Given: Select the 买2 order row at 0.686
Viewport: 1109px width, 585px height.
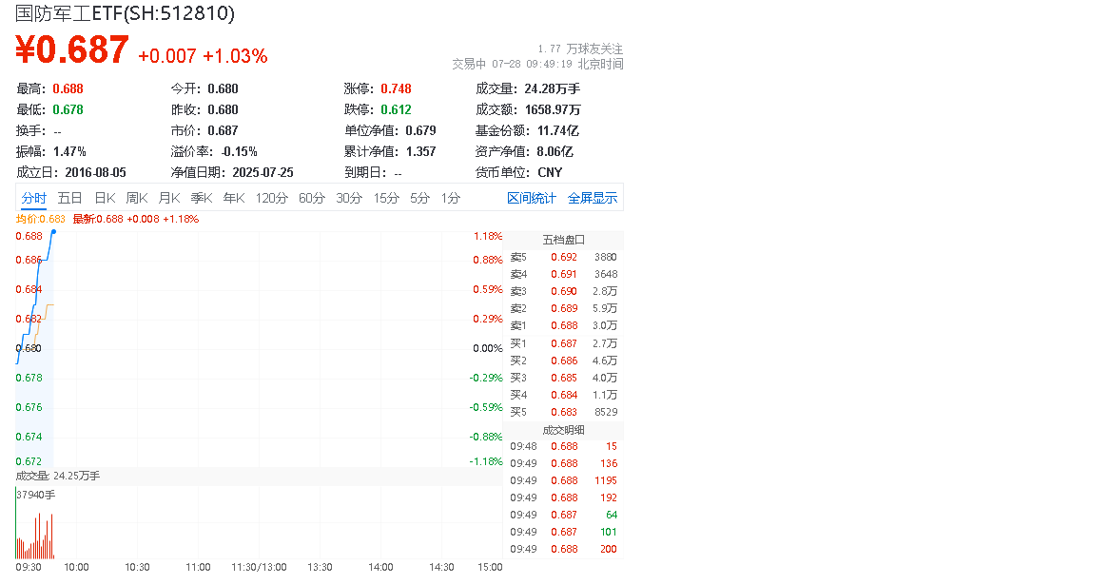Looking at the screenshot, I should 564,361.
